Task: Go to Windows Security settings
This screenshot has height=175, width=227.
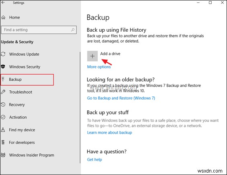Action: [x=25, y=67]
